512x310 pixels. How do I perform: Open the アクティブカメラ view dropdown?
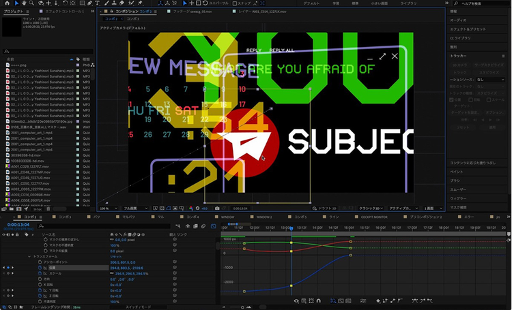(x=403, y=208)
